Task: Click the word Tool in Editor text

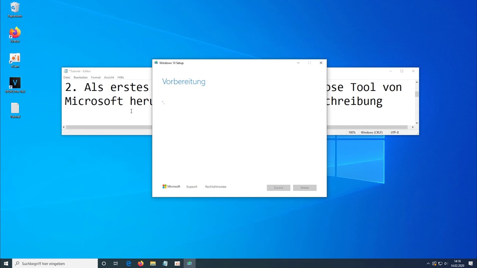Action: 363,87
